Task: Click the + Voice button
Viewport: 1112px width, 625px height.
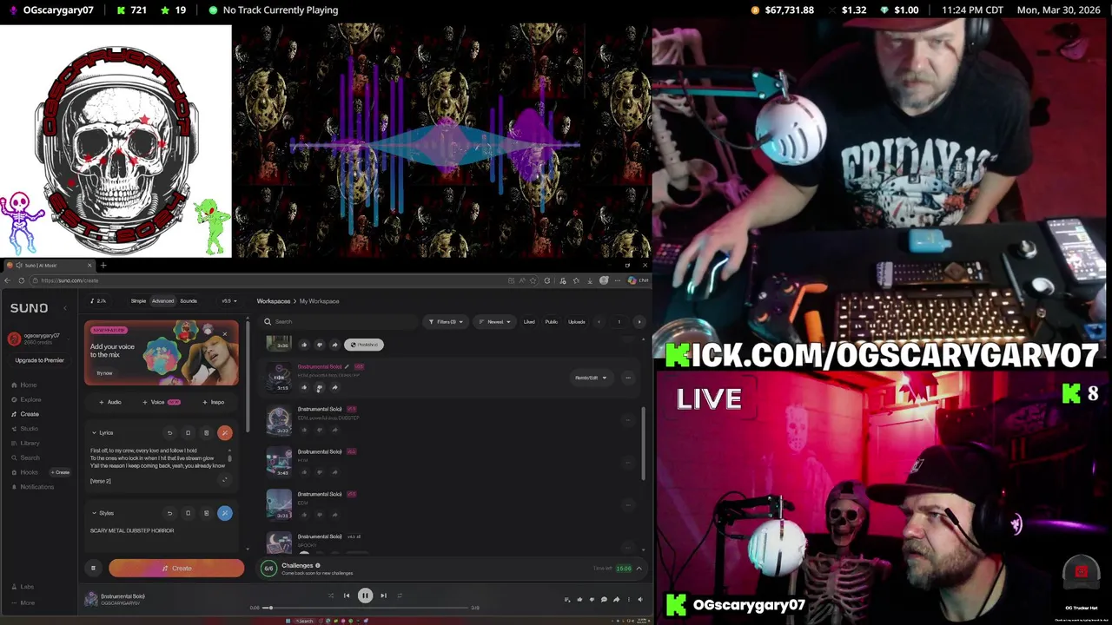Action: [x=161, y=402]
